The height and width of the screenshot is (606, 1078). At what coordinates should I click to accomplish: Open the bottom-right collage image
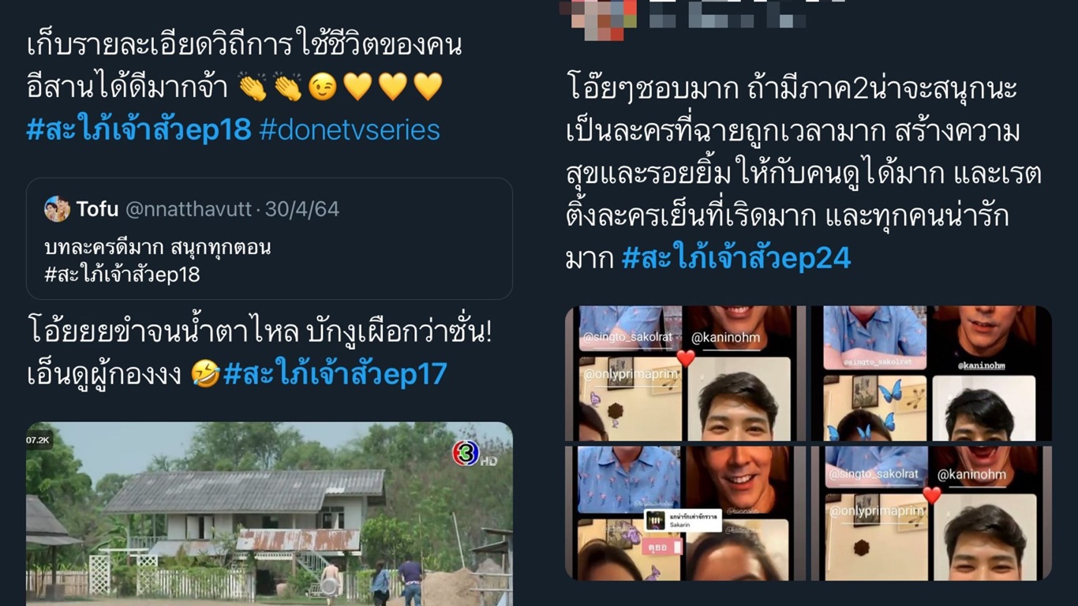(x=931, y=513)
